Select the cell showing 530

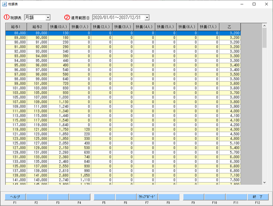click(x=80, y=148)
